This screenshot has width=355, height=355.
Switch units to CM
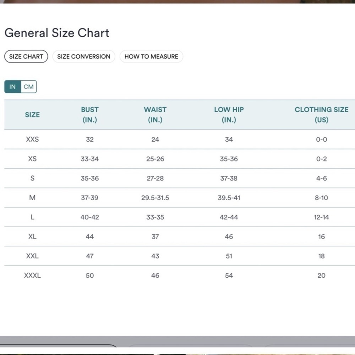pyautogui.click(x=29, y=87)
